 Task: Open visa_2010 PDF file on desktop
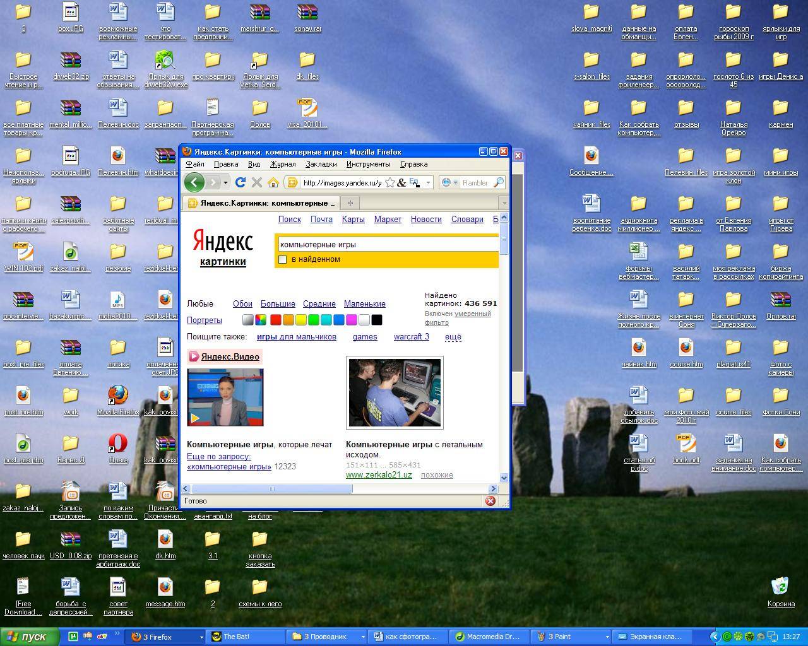[x=307, y=113]
